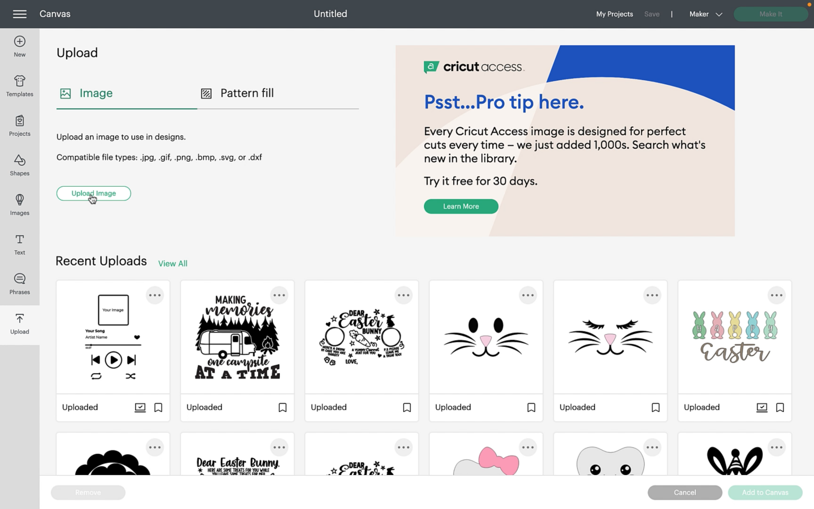
Task: Click the Cricut Access logo
Action: point(474,67)
